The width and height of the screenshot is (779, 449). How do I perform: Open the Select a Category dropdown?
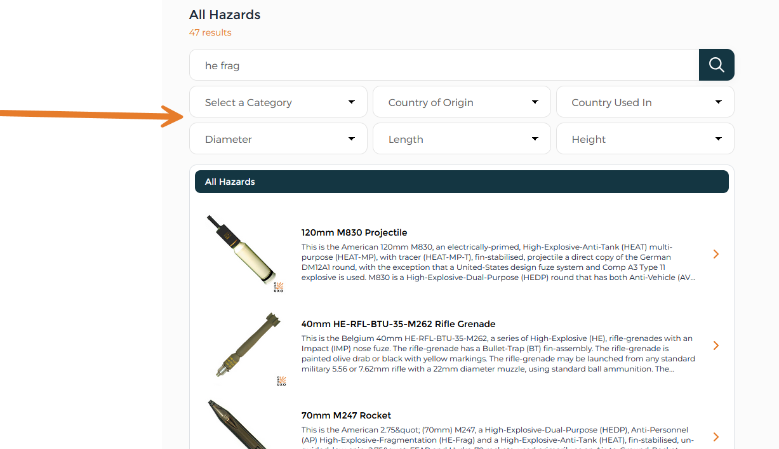(x=278, y=102)
